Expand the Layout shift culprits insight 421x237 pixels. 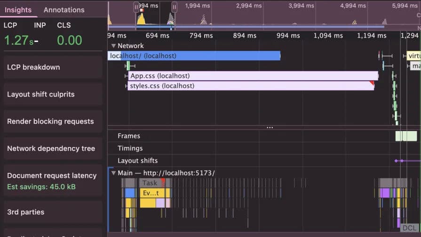[x=53, y=94]
